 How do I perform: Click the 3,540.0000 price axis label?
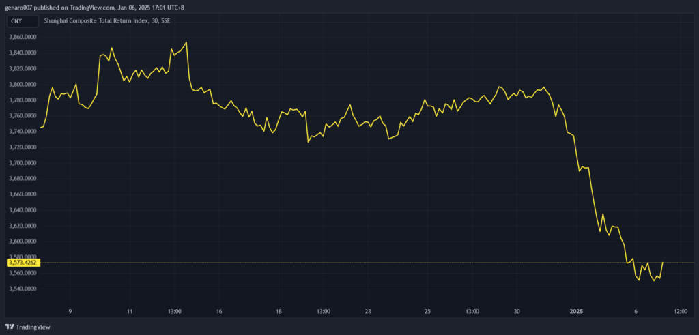coord(25,289)
